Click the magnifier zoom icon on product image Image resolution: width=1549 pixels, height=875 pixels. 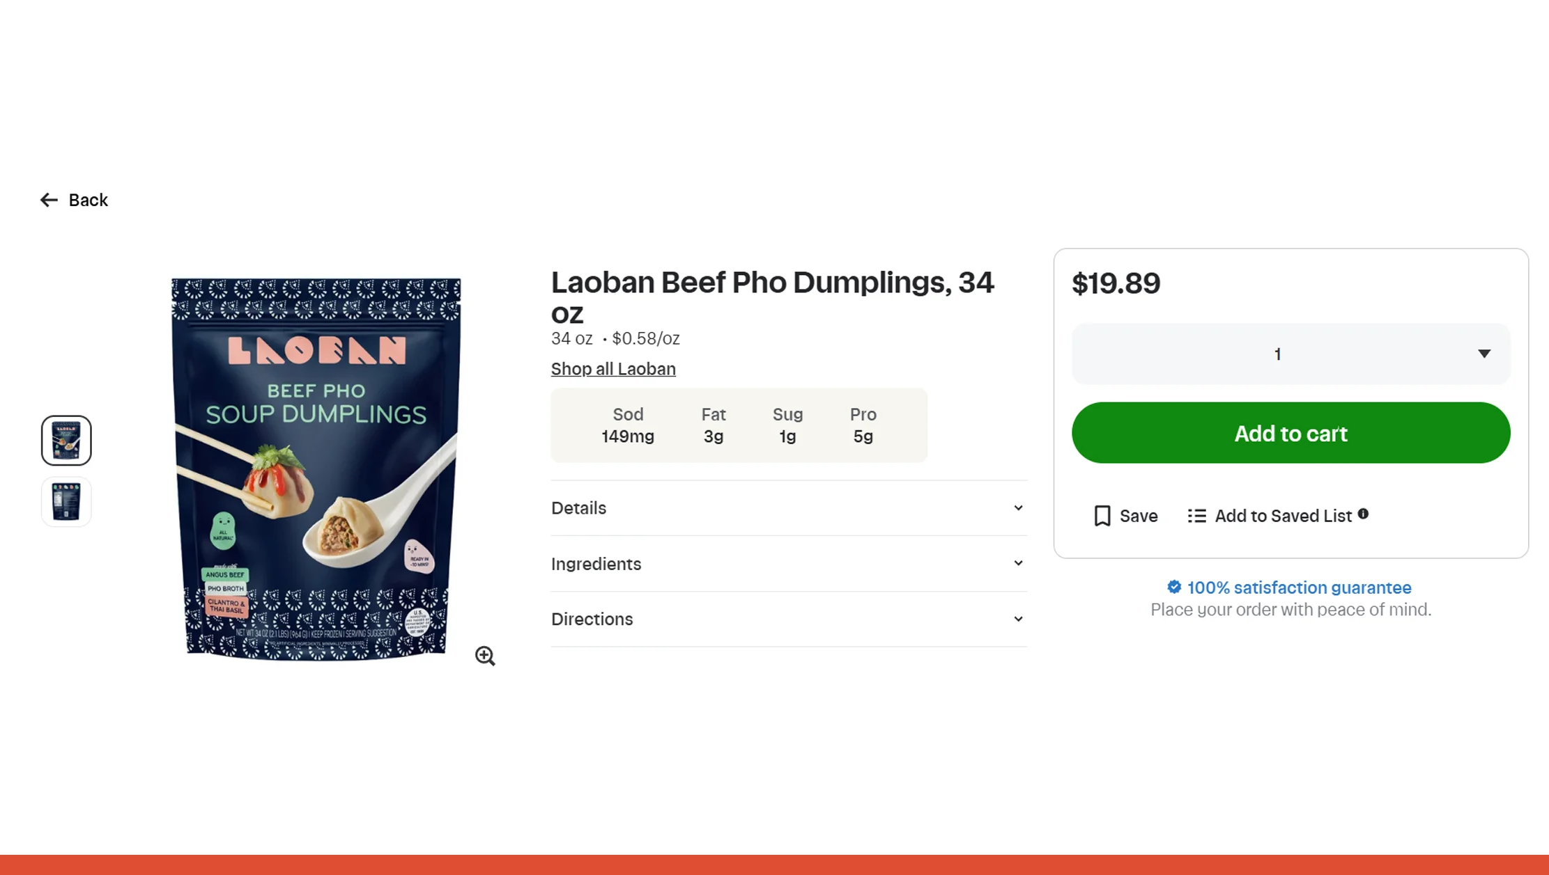485,656
